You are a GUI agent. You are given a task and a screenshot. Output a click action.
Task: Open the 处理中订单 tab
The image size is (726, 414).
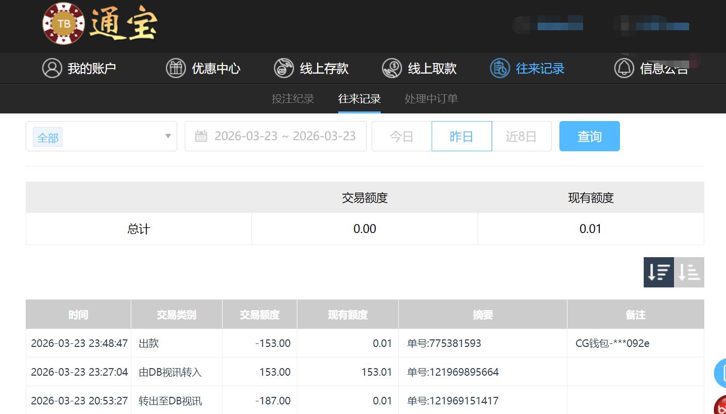pos(431,99)
